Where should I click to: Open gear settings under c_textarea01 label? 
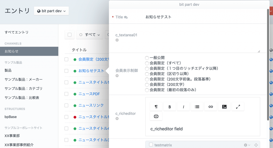point(117,40)
